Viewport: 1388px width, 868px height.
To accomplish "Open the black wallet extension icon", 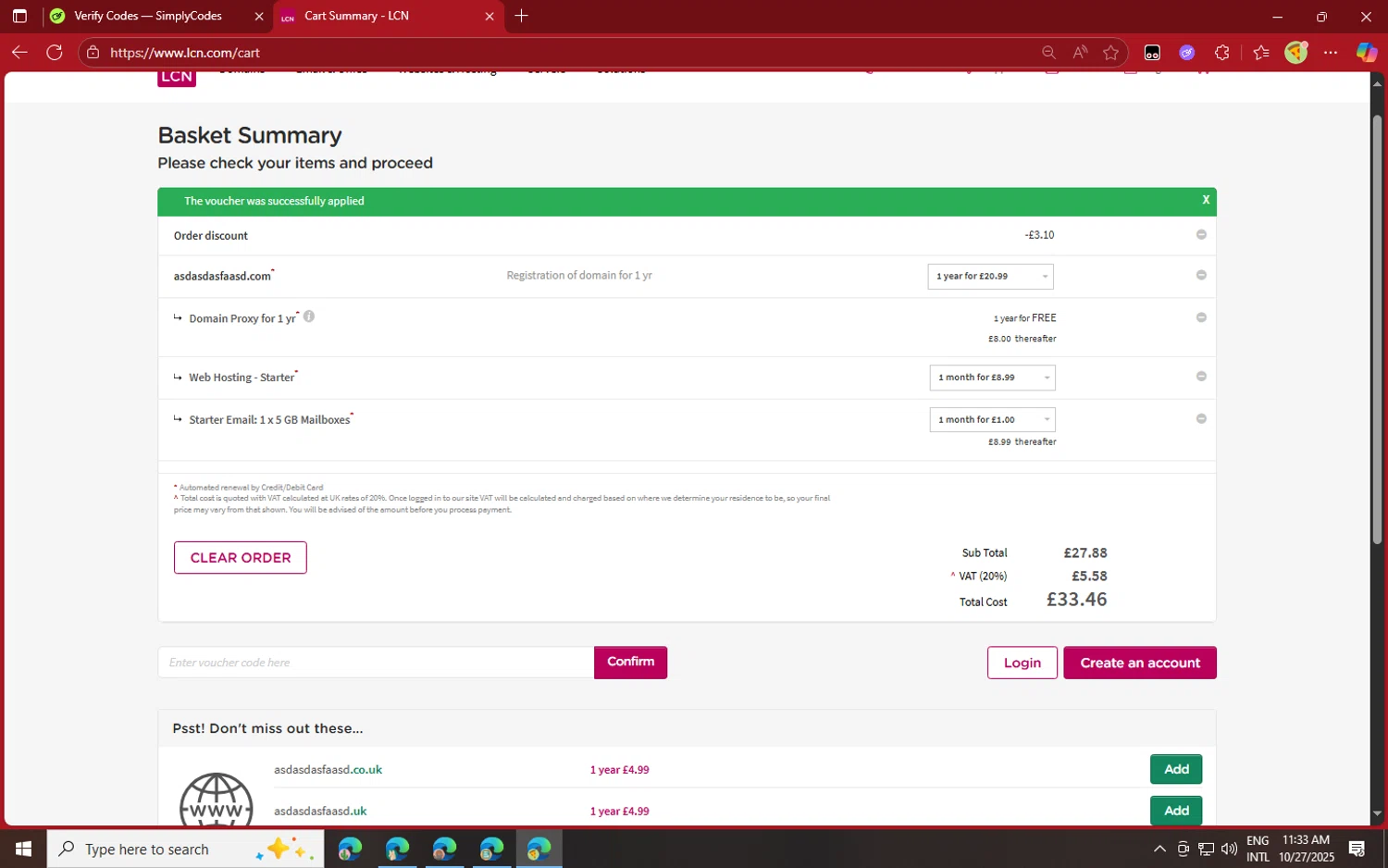I will click(1152, 53).
